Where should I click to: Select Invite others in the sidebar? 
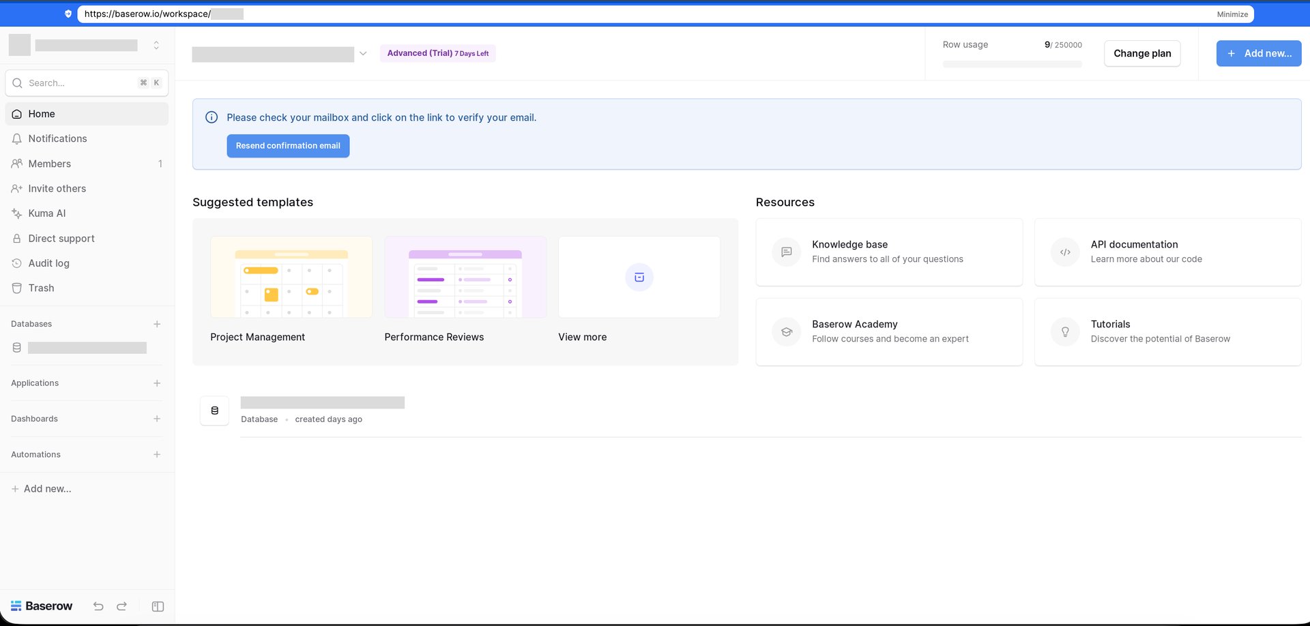point(87,188)
